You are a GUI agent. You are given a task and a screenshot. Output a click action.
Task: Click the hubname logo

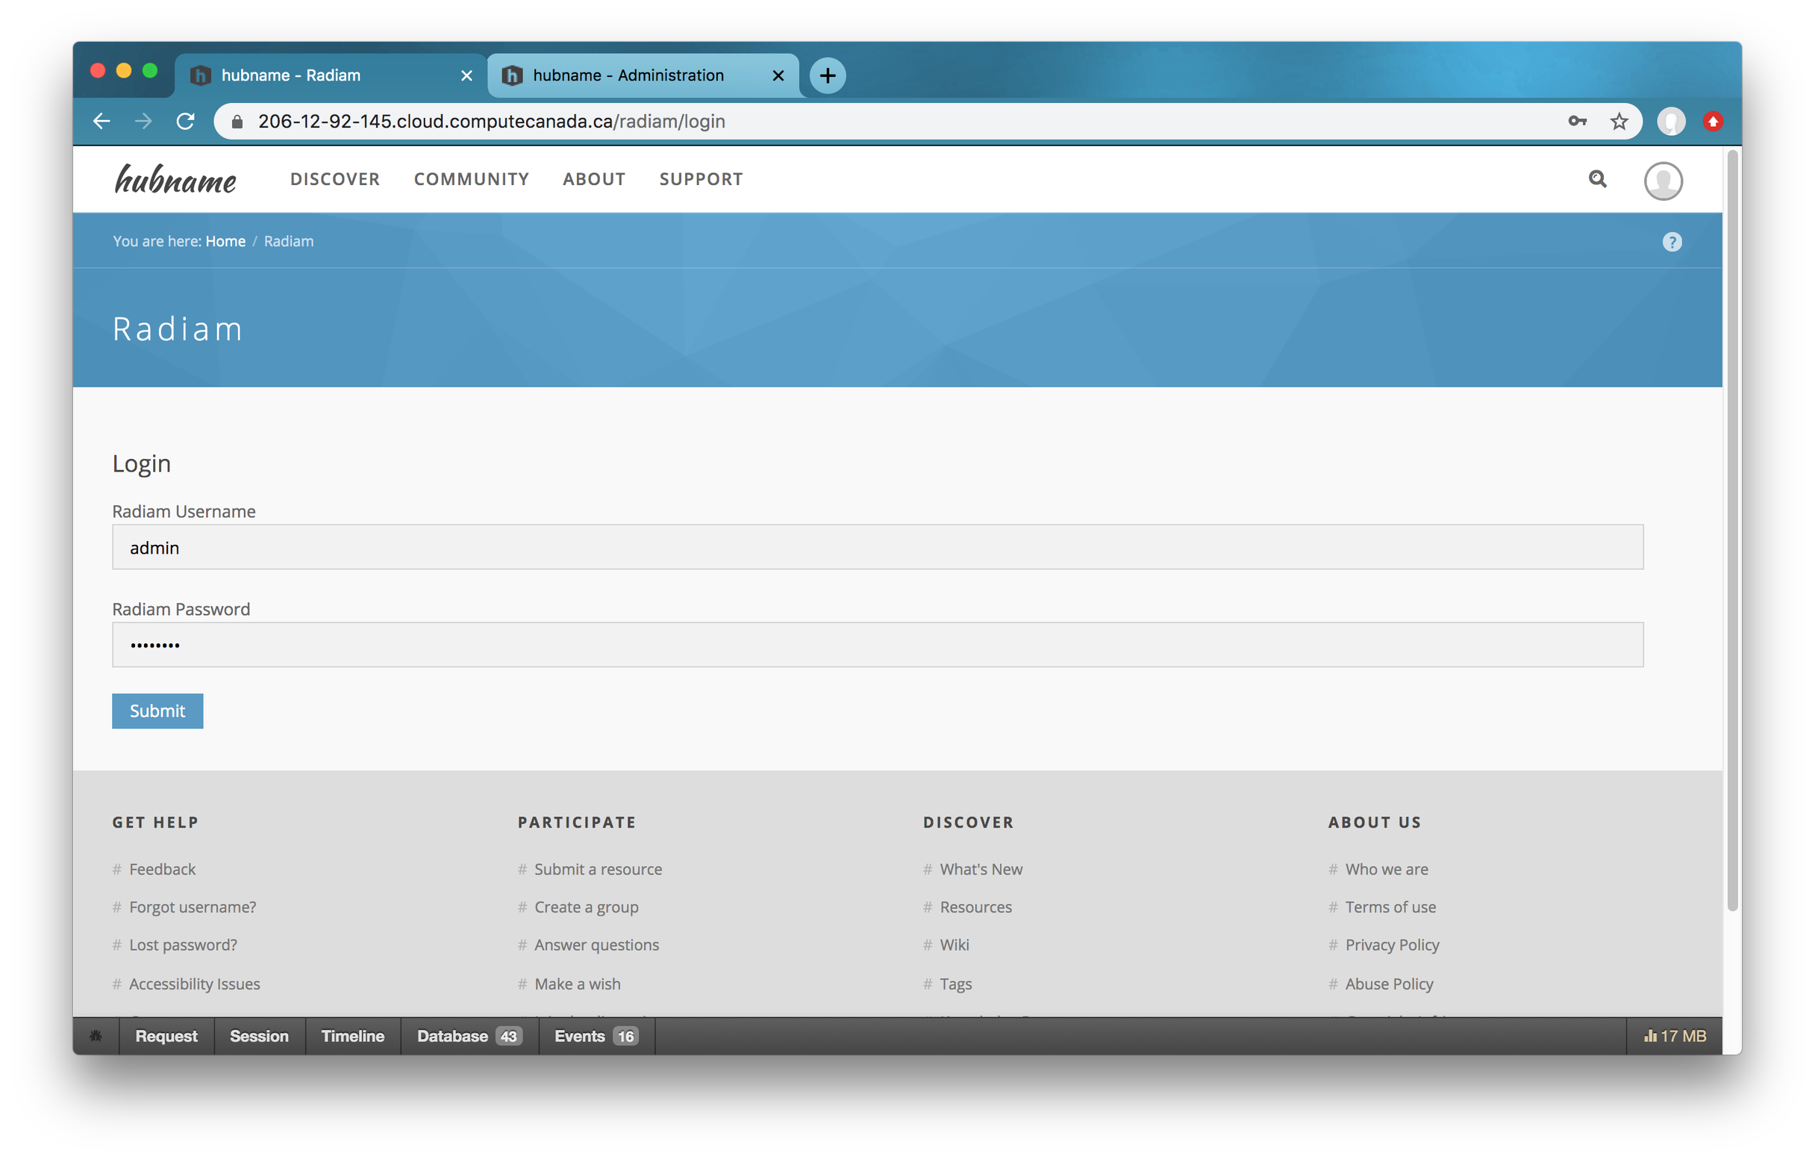[x=175, y=179]
